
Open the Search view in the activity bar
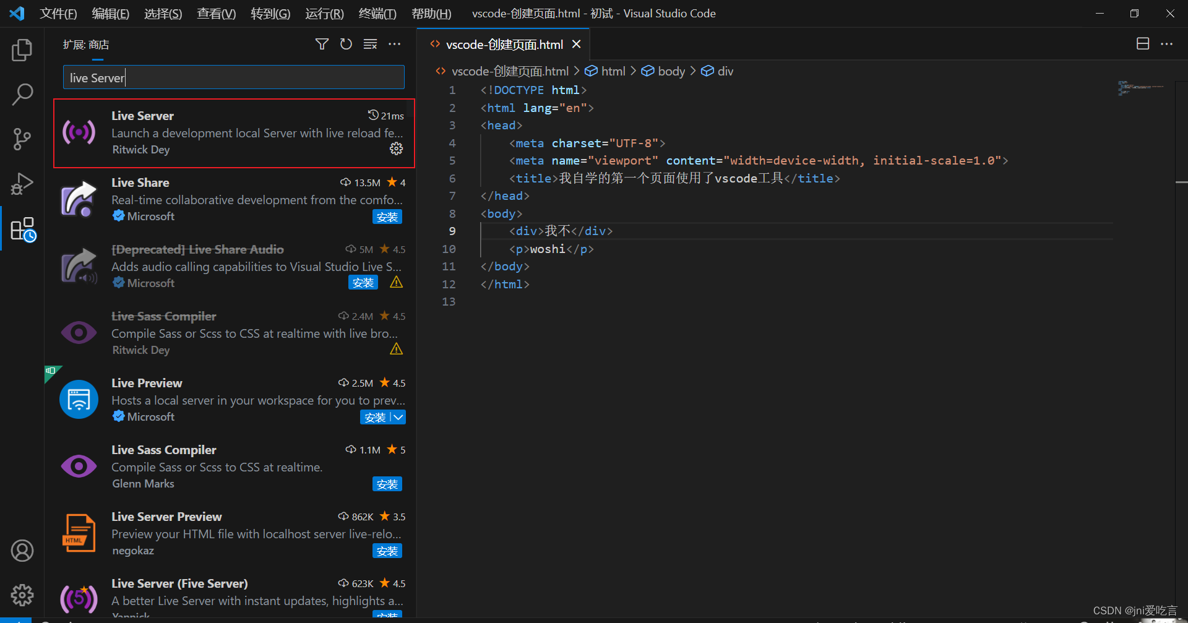[x=22, y=94]
